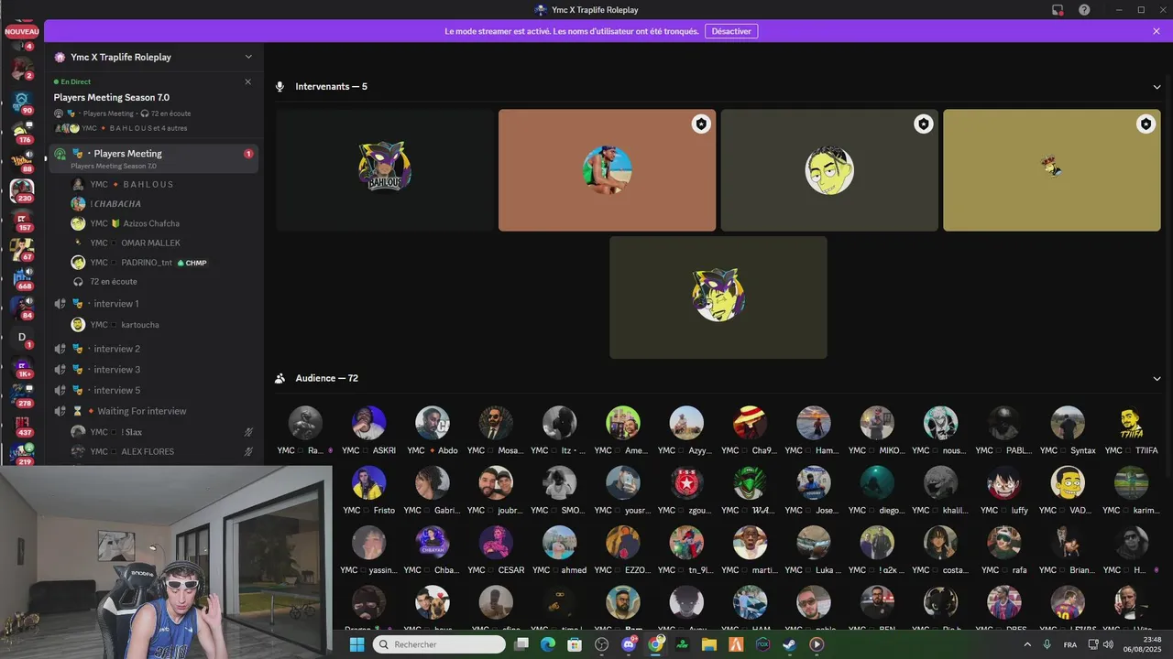The height and width of the screenshot is (659, 1173).
Task: Click audience member T7IIFA avatar
Action: tap(1131, 423)
